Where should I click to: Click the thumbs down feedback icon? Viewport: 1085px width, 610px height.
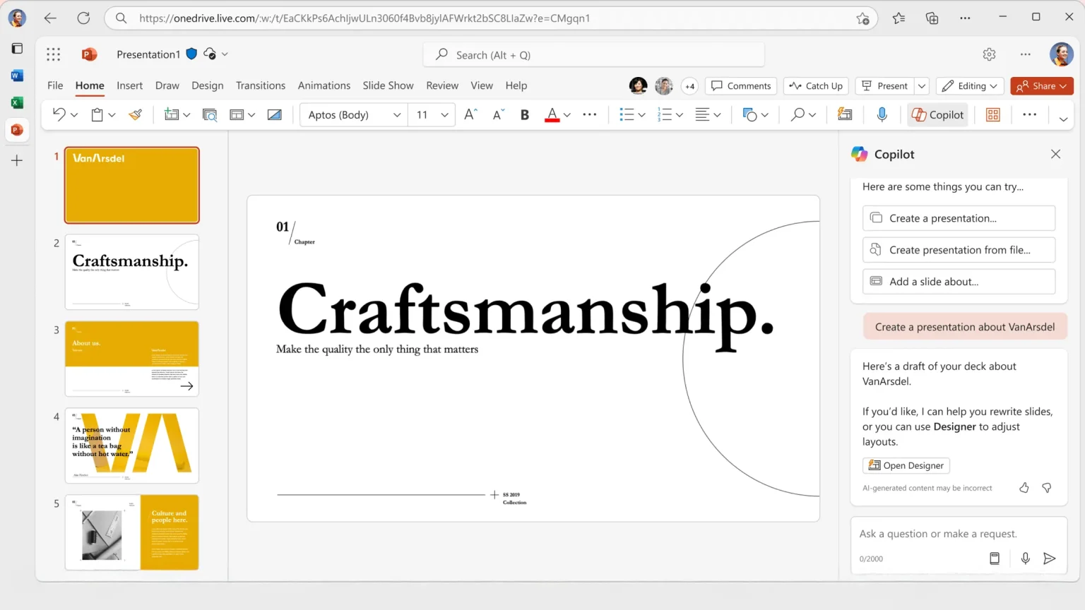[x=1047, y=488]
